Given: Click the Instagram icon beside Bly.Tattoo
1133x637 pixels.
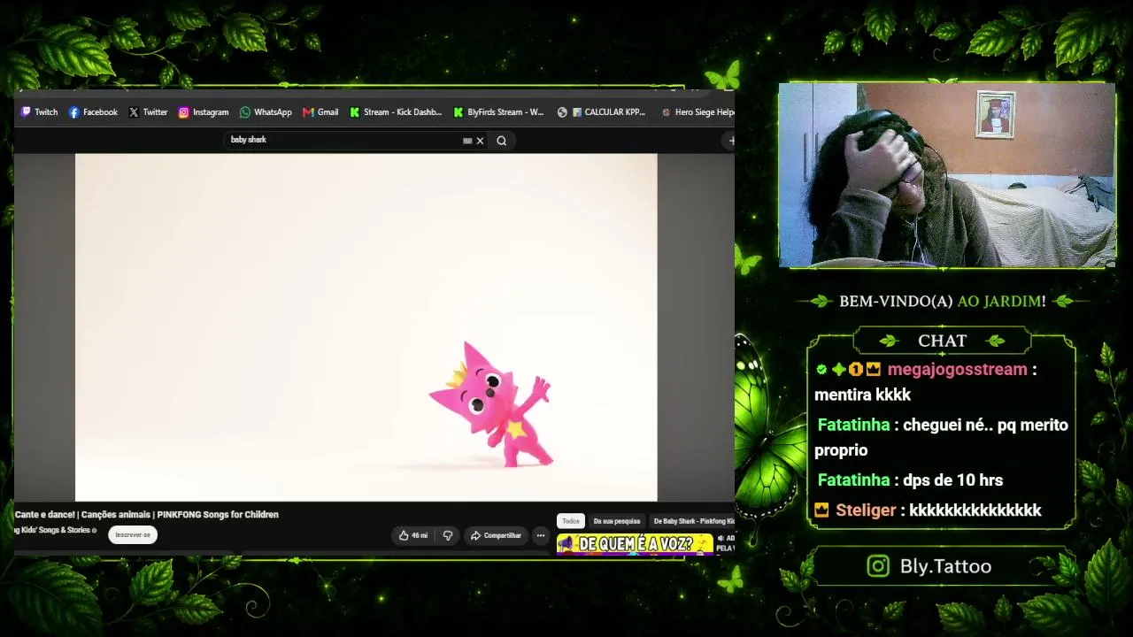Looking at the screenshot, I should point(878,566).
